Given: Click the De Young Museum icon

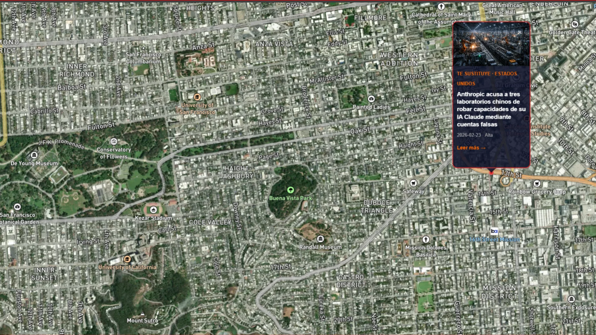Looking at the screenshot, I should pyautogui.click(x=34, y=155).
